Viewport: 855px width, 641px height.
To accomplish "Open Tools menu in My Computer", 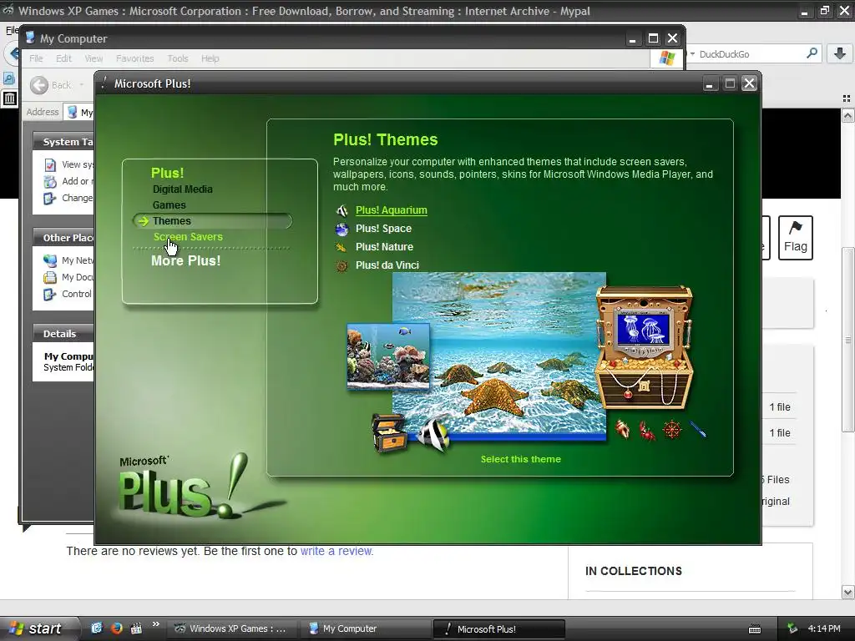I will (x=178, y=58).
